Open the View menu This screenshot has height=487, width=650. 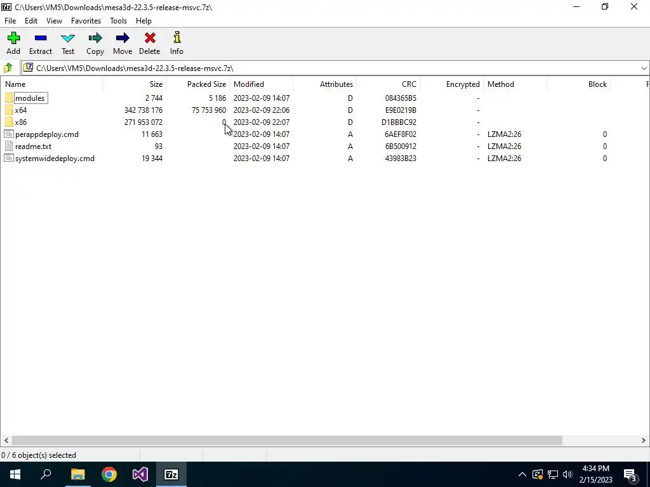click(x=55, y=21)
